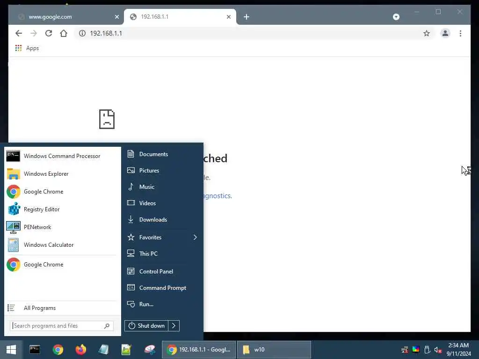Viewport: 479px width, 359px height.
Task: Launch PENetwork from the Start menu
Action: tap(62, 227)
